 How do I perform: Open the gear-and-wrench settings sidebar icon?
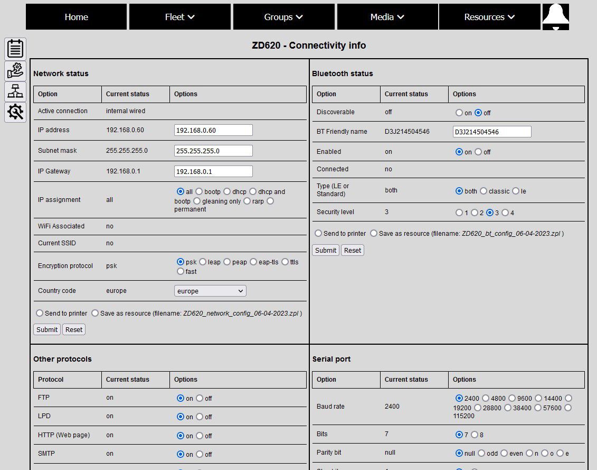pyautogui.click(x=15, y=112)
